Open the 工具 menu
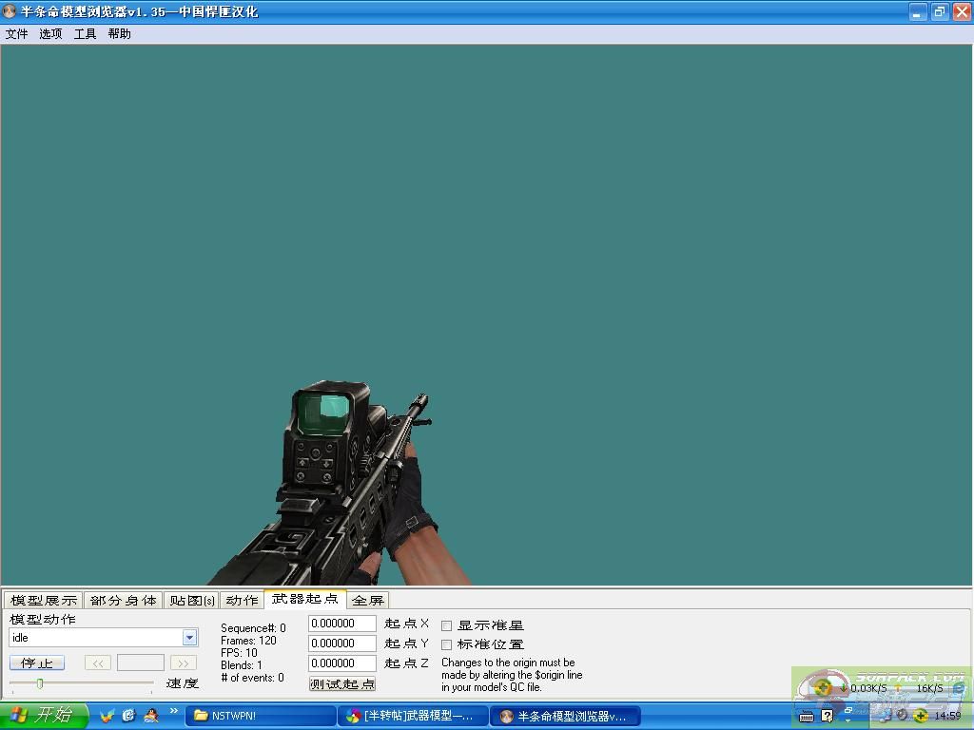The height and width of the screenshot is (730, 974). (x=86, y=33)
